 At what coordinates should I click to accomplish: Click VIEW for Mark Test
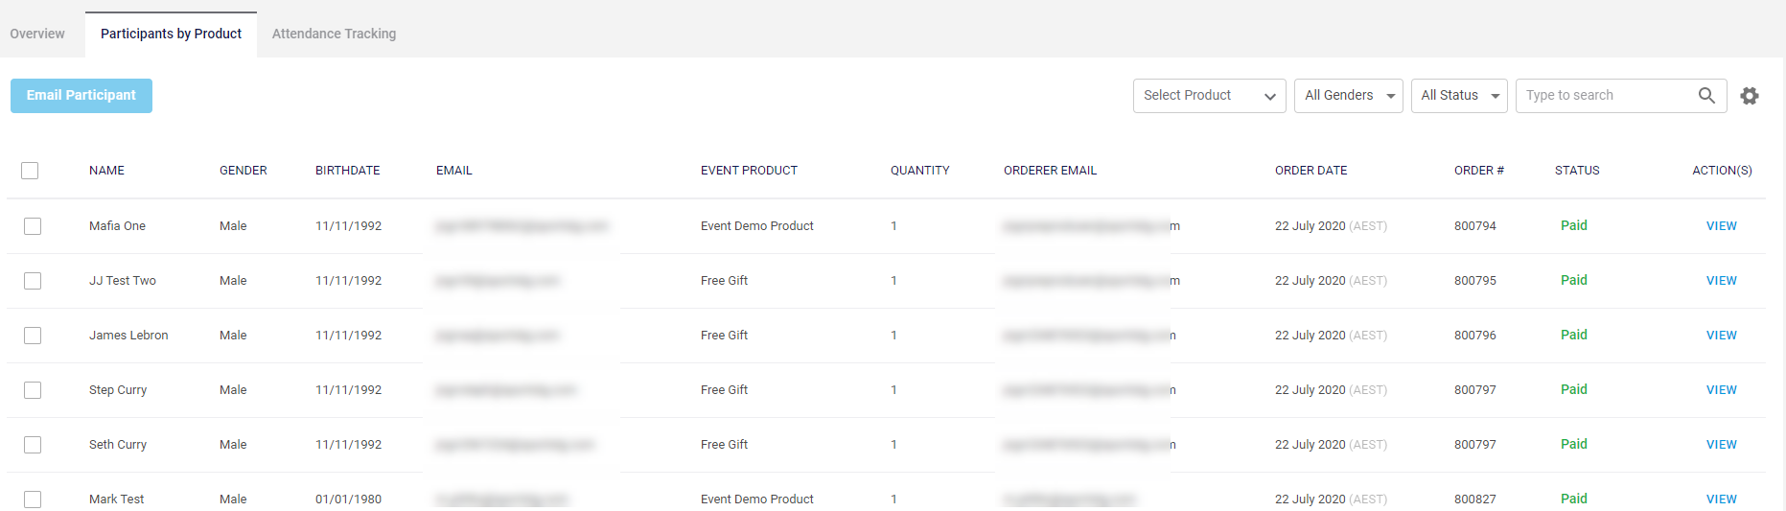tap(1721, 499)
